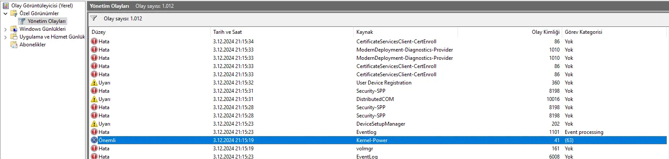Viewport: 669px width, 159px height.
Task: Open Yönetim Olayları custom view
Action: pos(46,21)
